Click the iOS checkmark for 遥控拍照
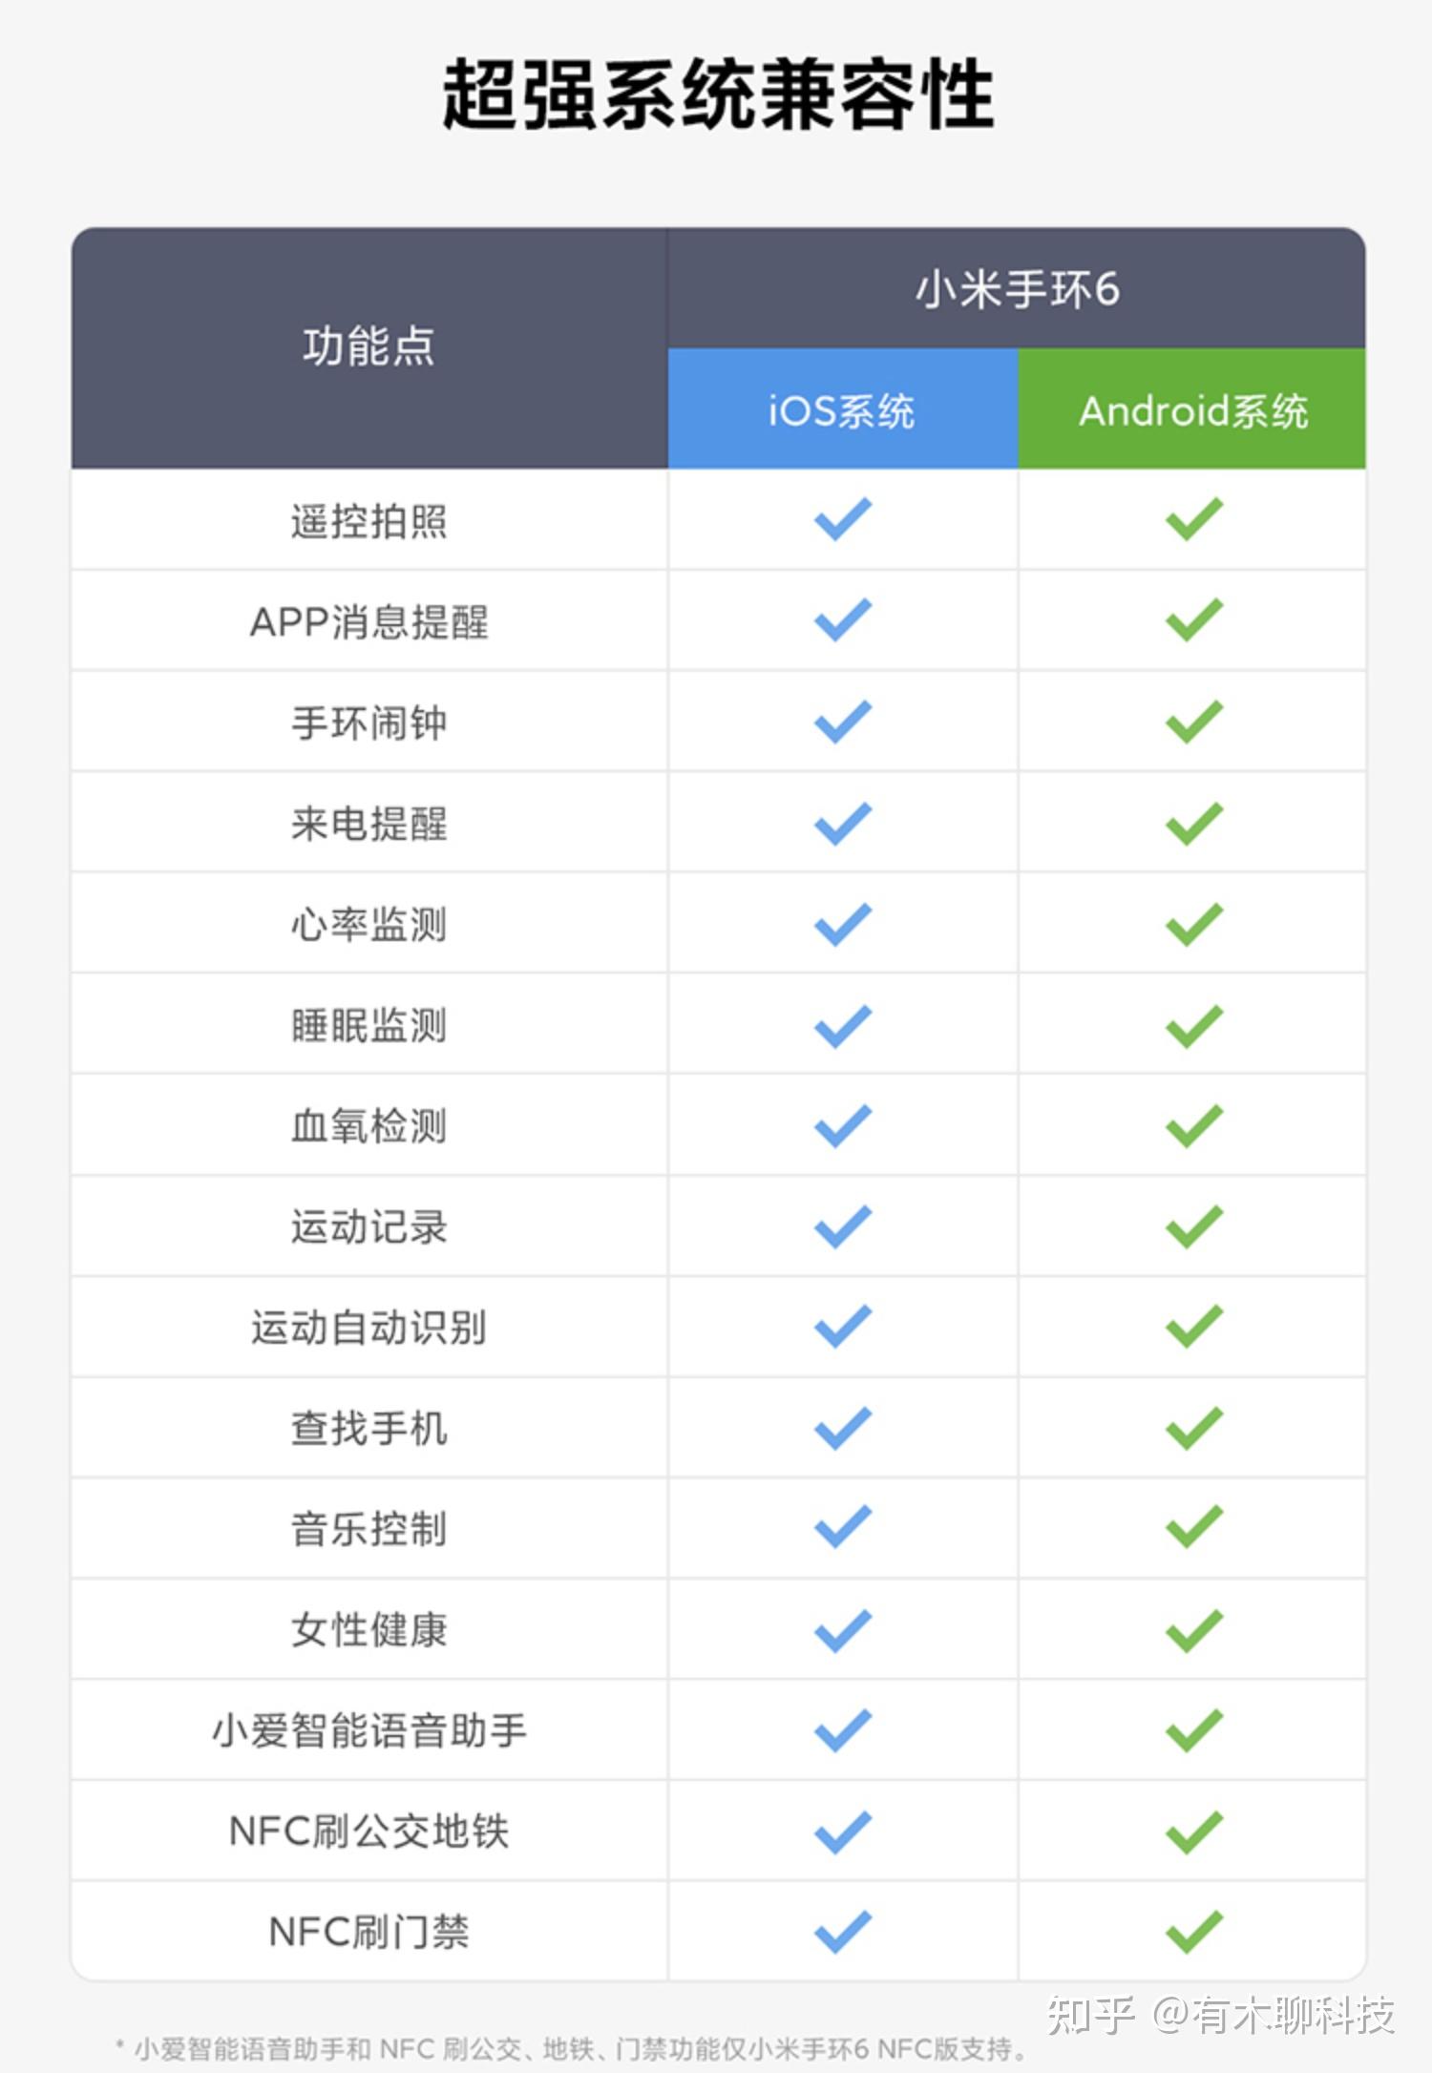Image resolution: width=1432 pixels, height=2073 pixels. tap(843, 519)
